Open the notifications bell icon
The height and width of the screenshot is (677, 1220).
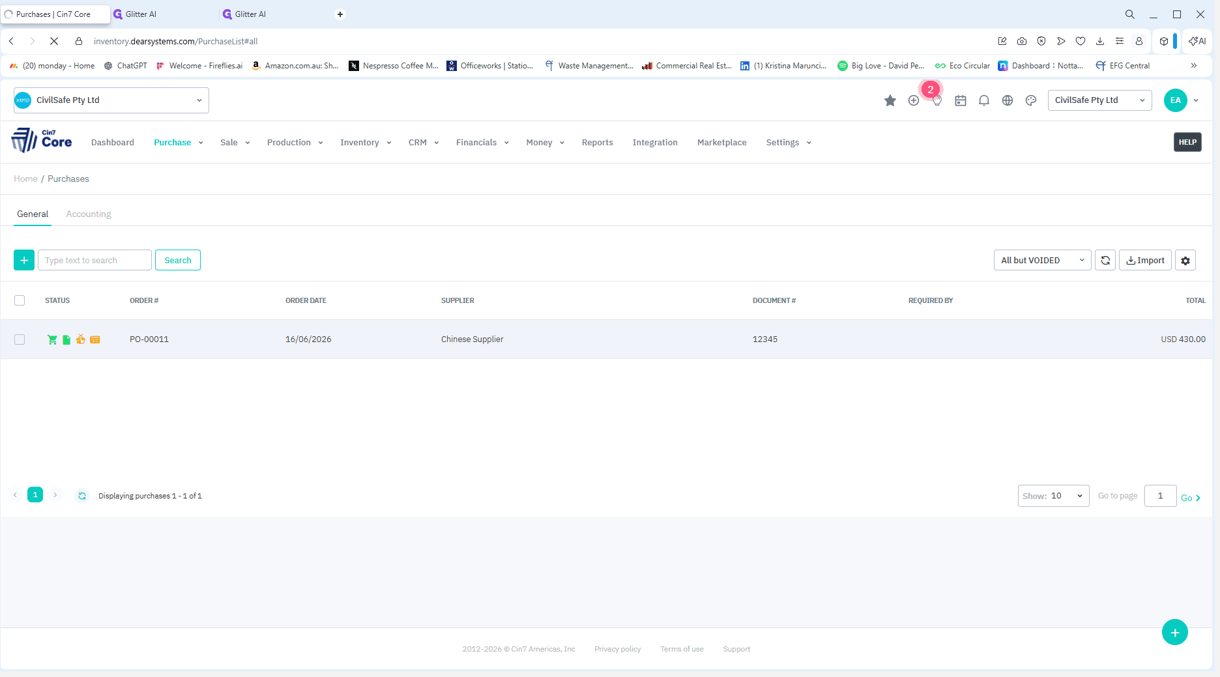click(x=984, y=100)
